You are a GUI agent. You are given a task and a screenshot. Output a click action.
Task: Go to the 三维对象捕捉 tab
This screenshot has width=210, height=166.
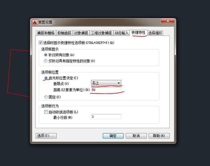click(x=101, y=33)
